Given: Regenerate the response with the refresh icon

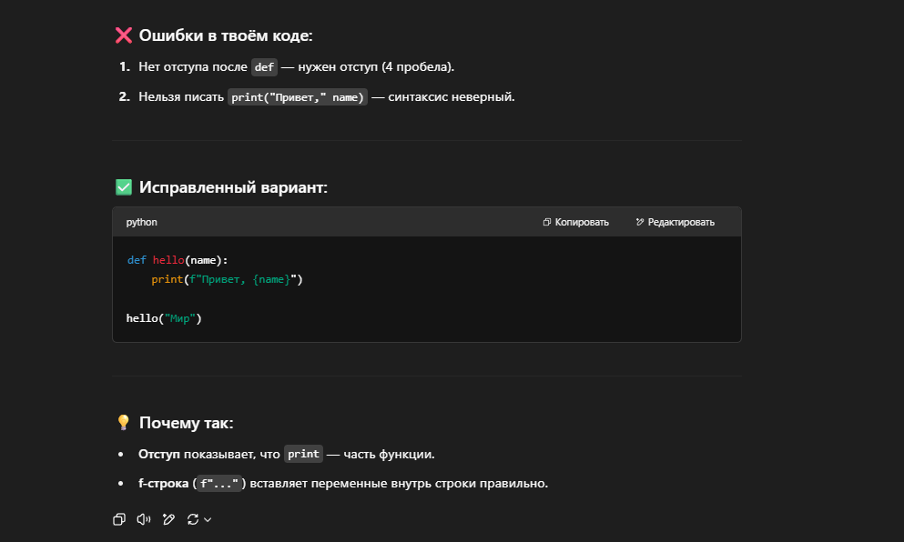Looking at the screenshot, I should point(193,519).
